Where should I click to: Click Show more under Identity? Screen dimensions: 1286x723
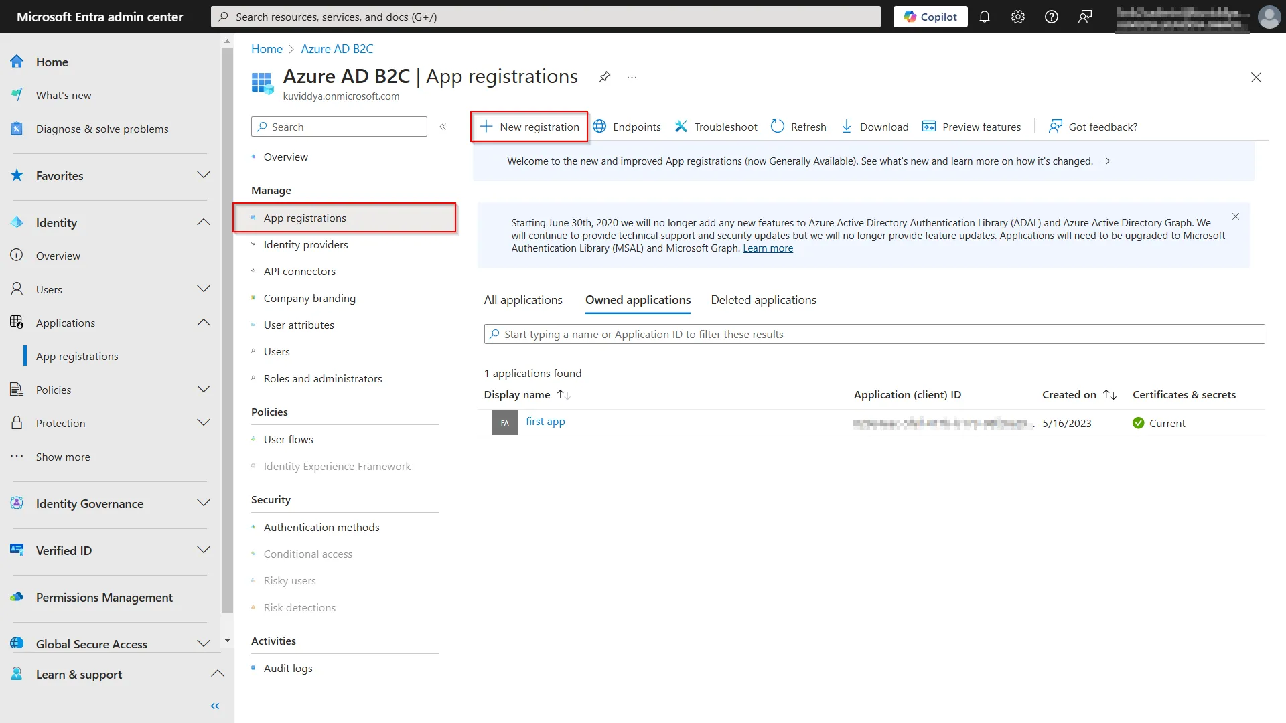point(63,457)
